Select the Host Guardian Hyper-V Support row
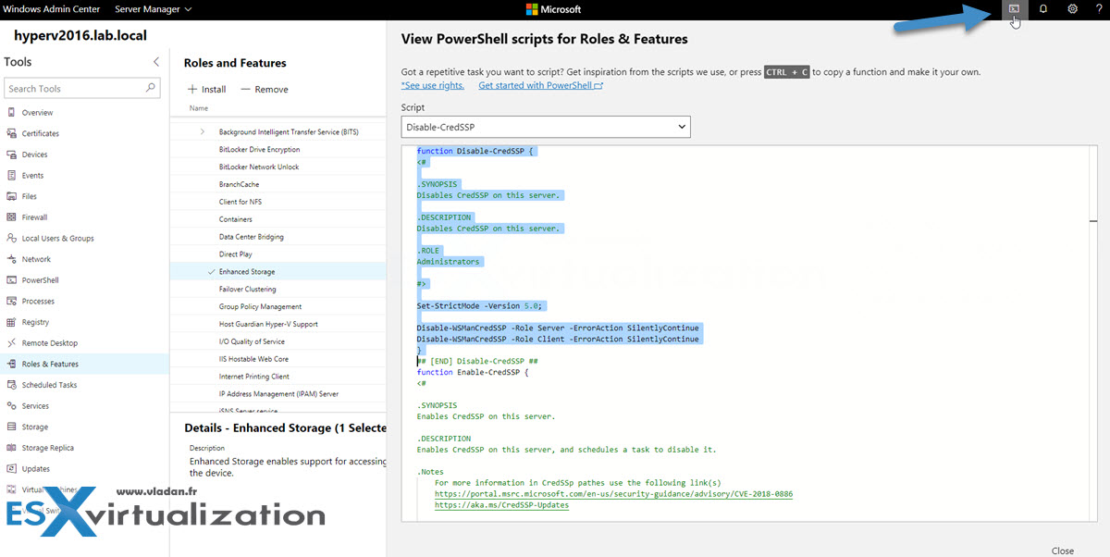 tap(277, 324)
